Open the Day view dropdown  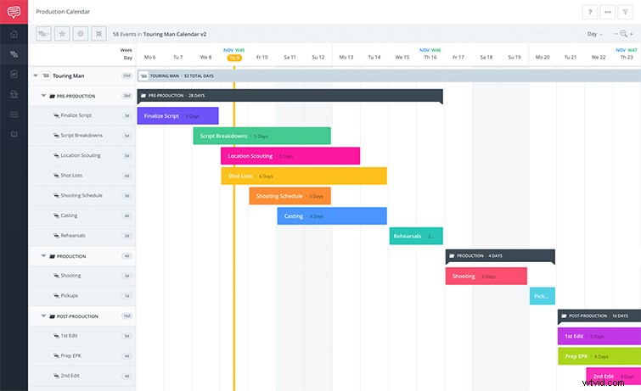(x=595, y=34)
